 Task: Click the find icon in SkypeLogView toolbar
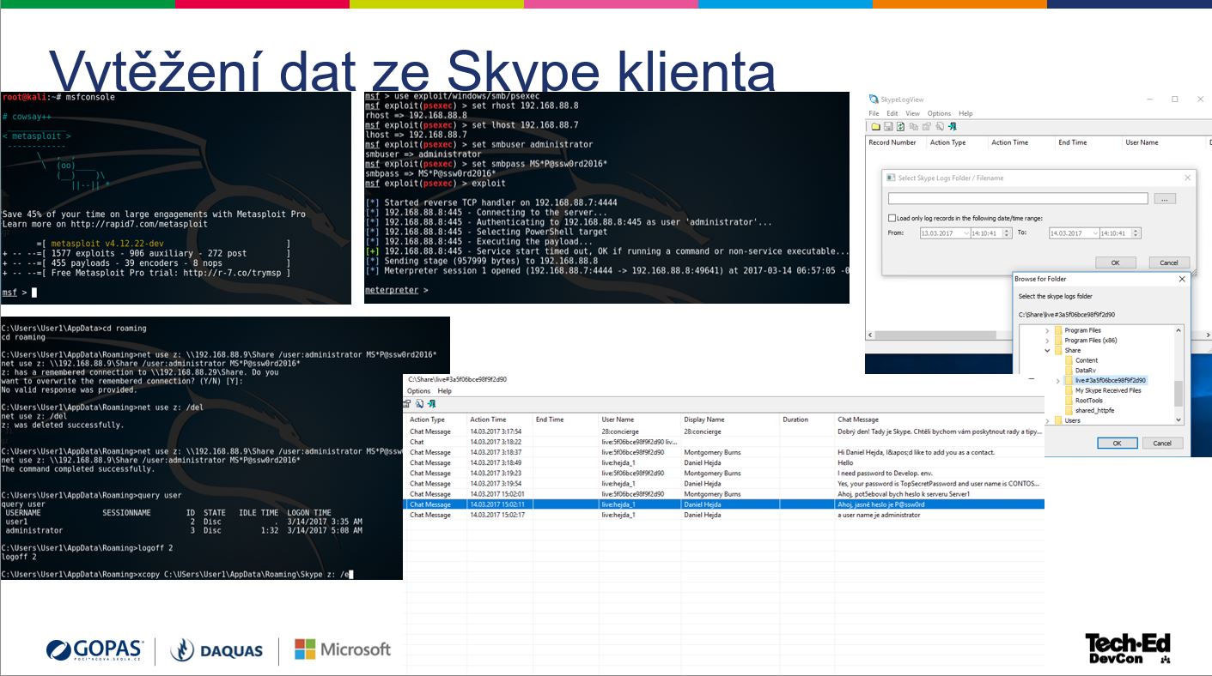tap(940, 126)
